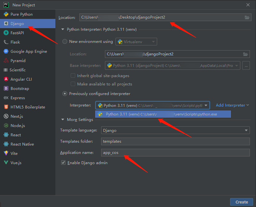The width and height of the screenshot is (256, 207).
Task: Uncheck Enable Django admin checkbox
Action: coord(63,163)
